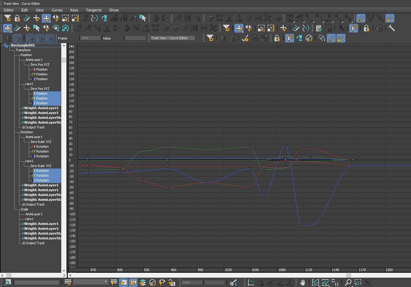Viewport: 411px width, 287px height.
Task: Open the wrench utilities icon
Action: tap(391, 28)
